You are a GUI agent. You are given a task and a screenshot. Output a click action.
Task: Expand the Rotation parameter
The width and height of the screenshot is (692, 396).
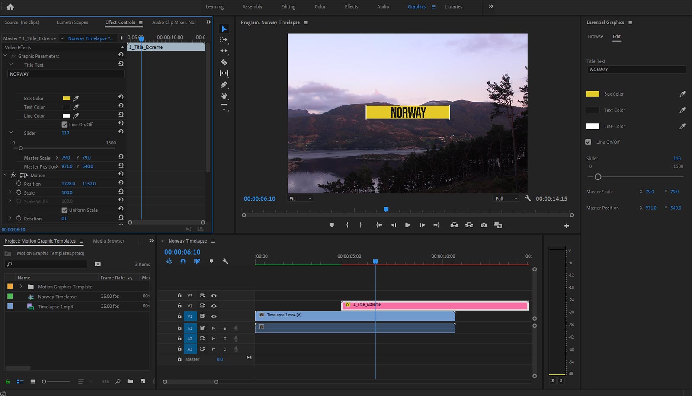coord(10,218)
